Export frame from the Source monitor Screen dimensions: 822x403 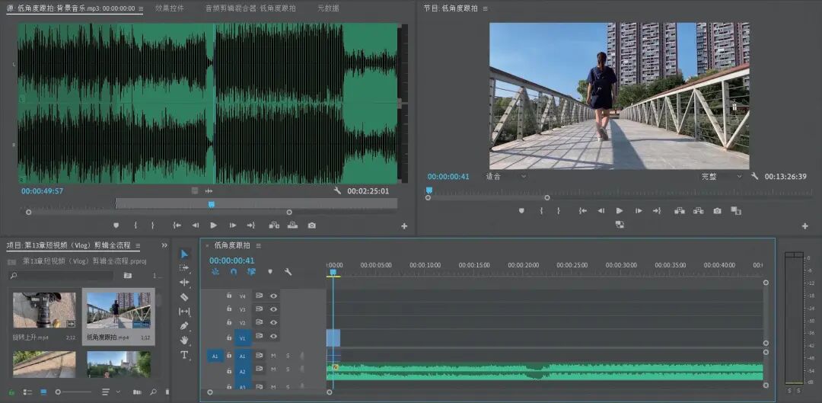312,225
